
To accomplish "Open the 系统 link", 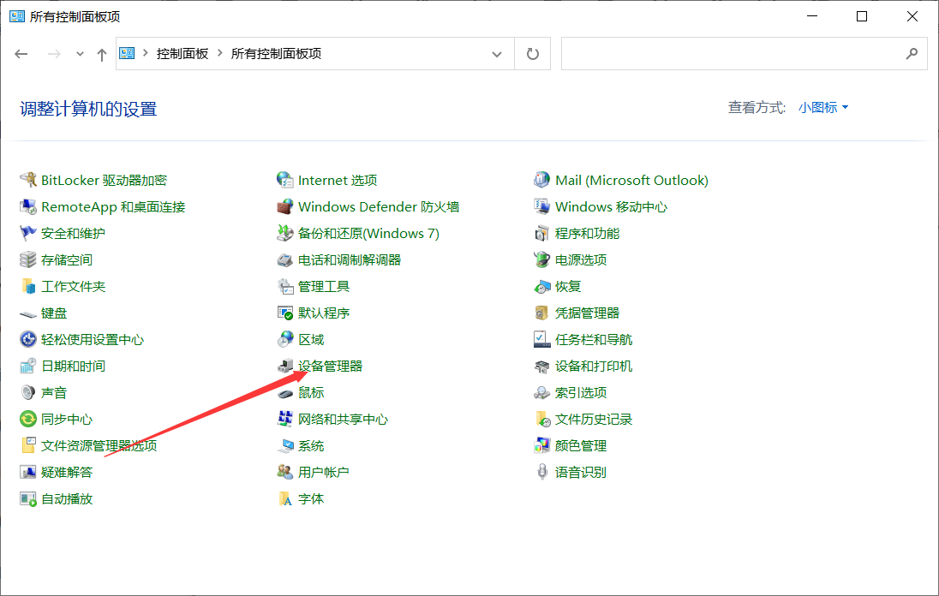I will (x=311, y=446).
